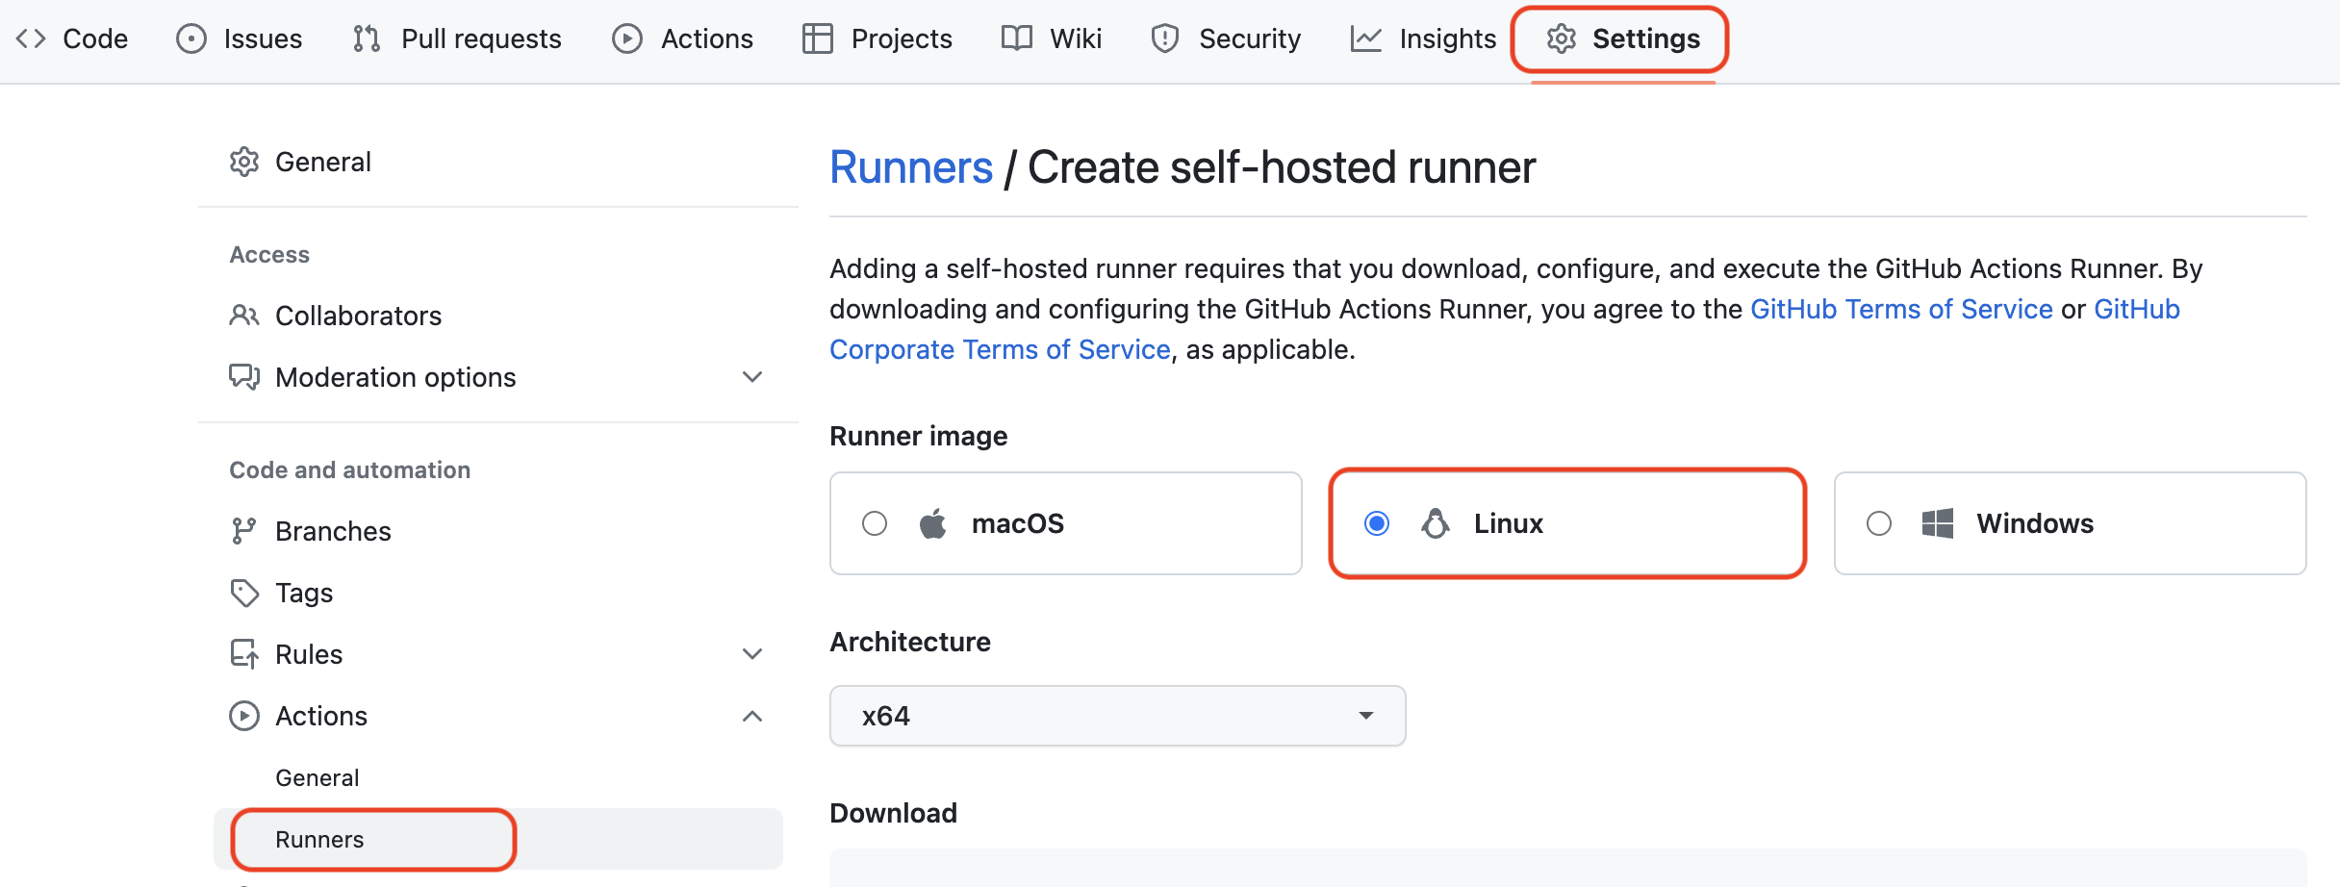This screenshot has width=2340, height=887.
Task: Expand the Rules section chevron
Action: click(x=752, y=654)
